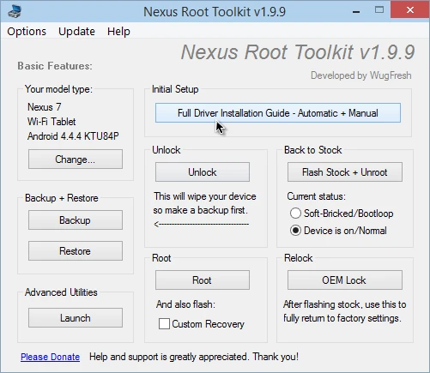Launch Advanced Utilities

coord(76,318)
